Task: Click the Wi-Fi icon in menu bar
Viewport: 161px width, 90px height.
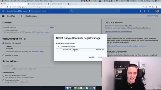Action: coord(117,1)
